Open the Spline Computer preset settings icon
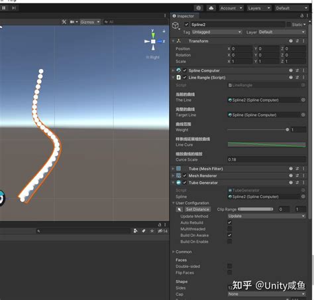The height and width of the screenshot is (300, 314). (x=297, y=70)
